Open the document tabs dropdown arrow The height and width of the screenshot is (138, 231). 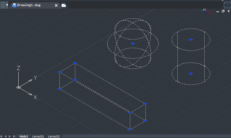pos(7,5)
